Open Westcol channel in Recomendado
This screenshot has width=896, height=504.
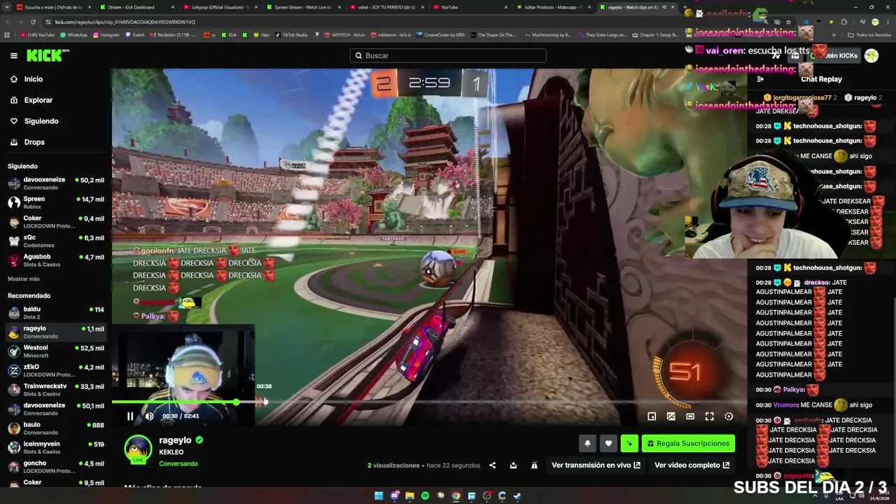[56, 351]
